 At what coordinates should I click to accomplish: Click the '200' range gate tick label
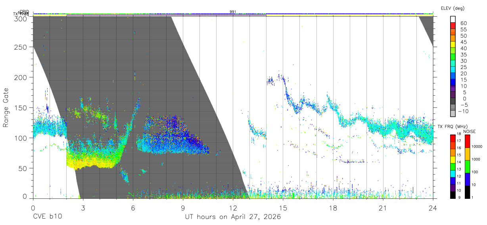(21, 77)
